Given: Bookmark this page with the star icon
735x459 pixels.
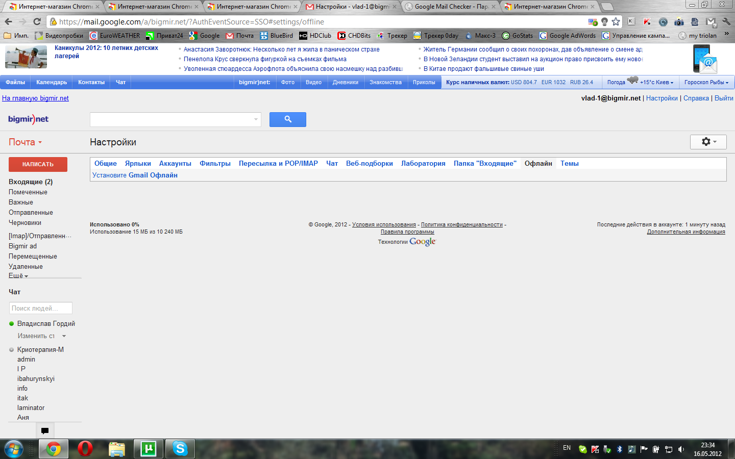Looking at the screenshot, I should [x=616, y=21].
